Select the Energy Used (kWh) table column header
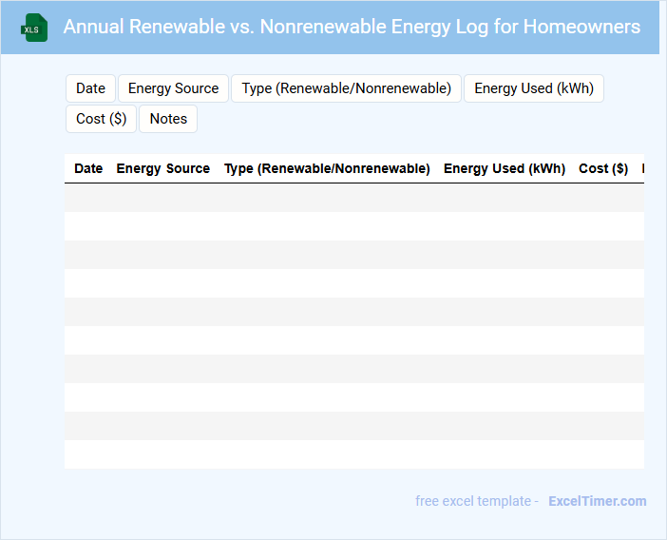Screen dimensions: 667x540 tap(504, 168)
